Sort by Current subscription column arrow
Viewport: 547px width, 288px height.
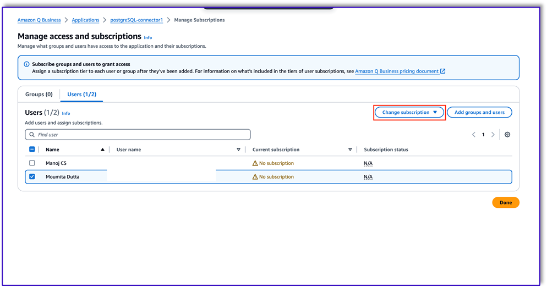[x=350, y=149]
